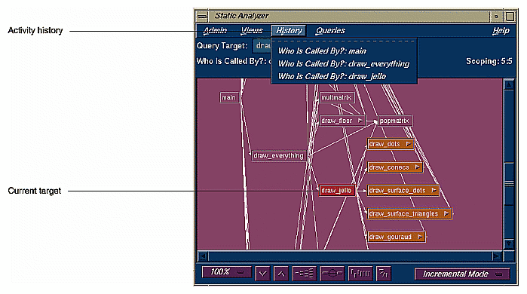
Task: Click the draw_dots node label
Action: click(385, 144)
